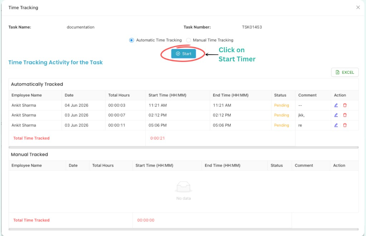Close the Time Tracking dialog

tap(358, 8)
